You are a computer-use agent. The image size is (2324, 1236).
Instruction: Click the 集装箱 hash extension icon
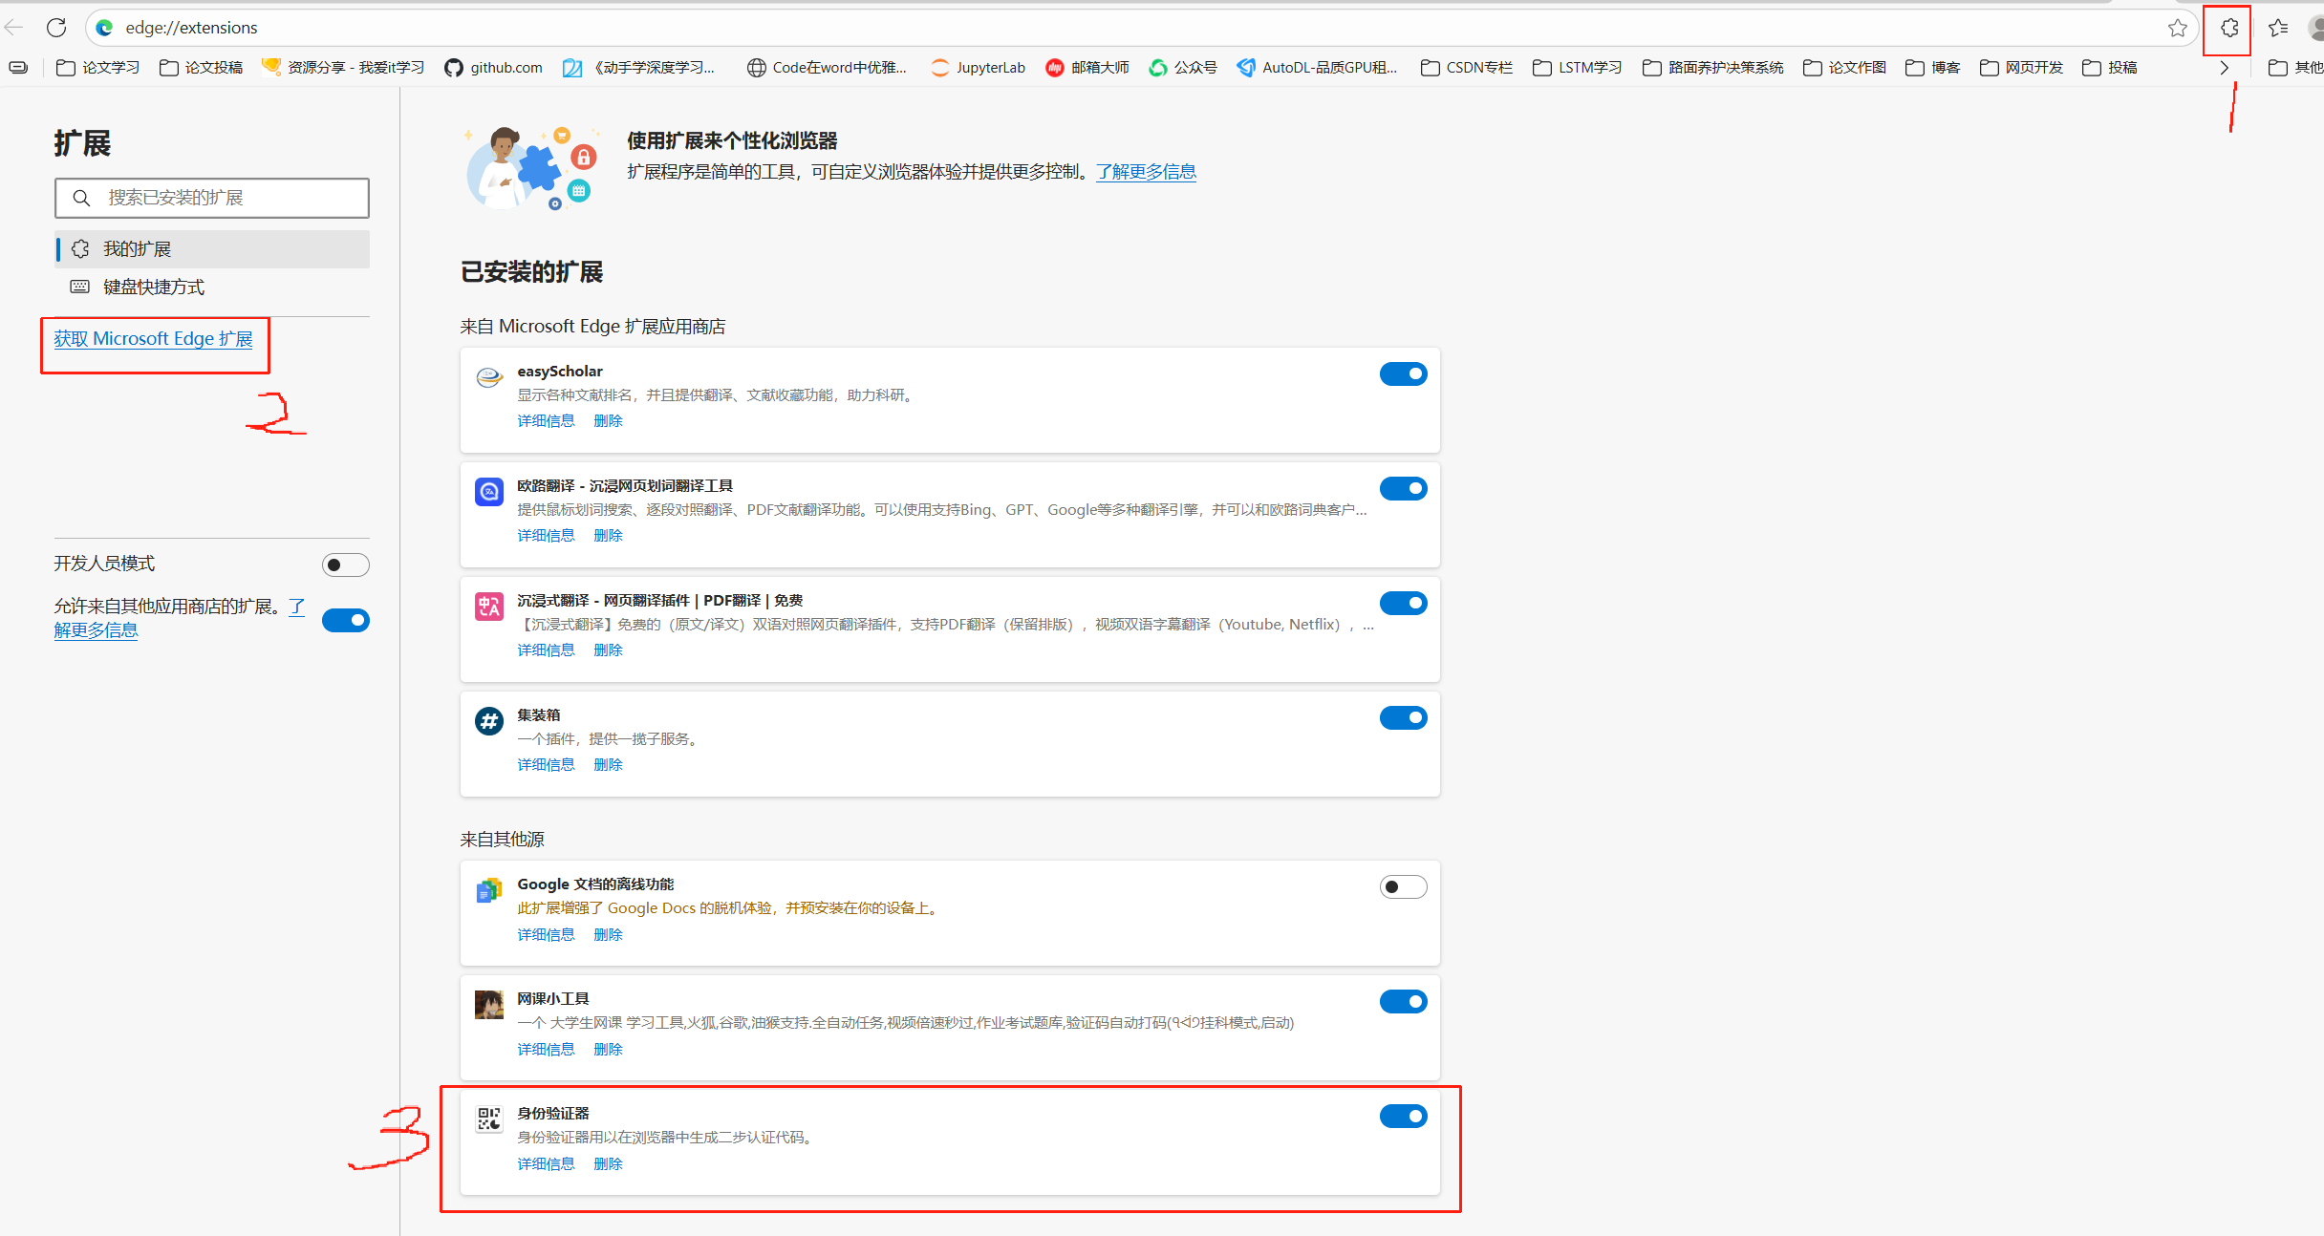click(489, 721)
